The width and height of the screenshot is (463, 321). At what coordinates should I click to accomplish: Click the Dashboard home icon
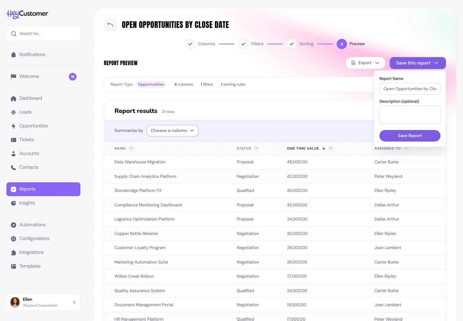(x=13, y=99)
